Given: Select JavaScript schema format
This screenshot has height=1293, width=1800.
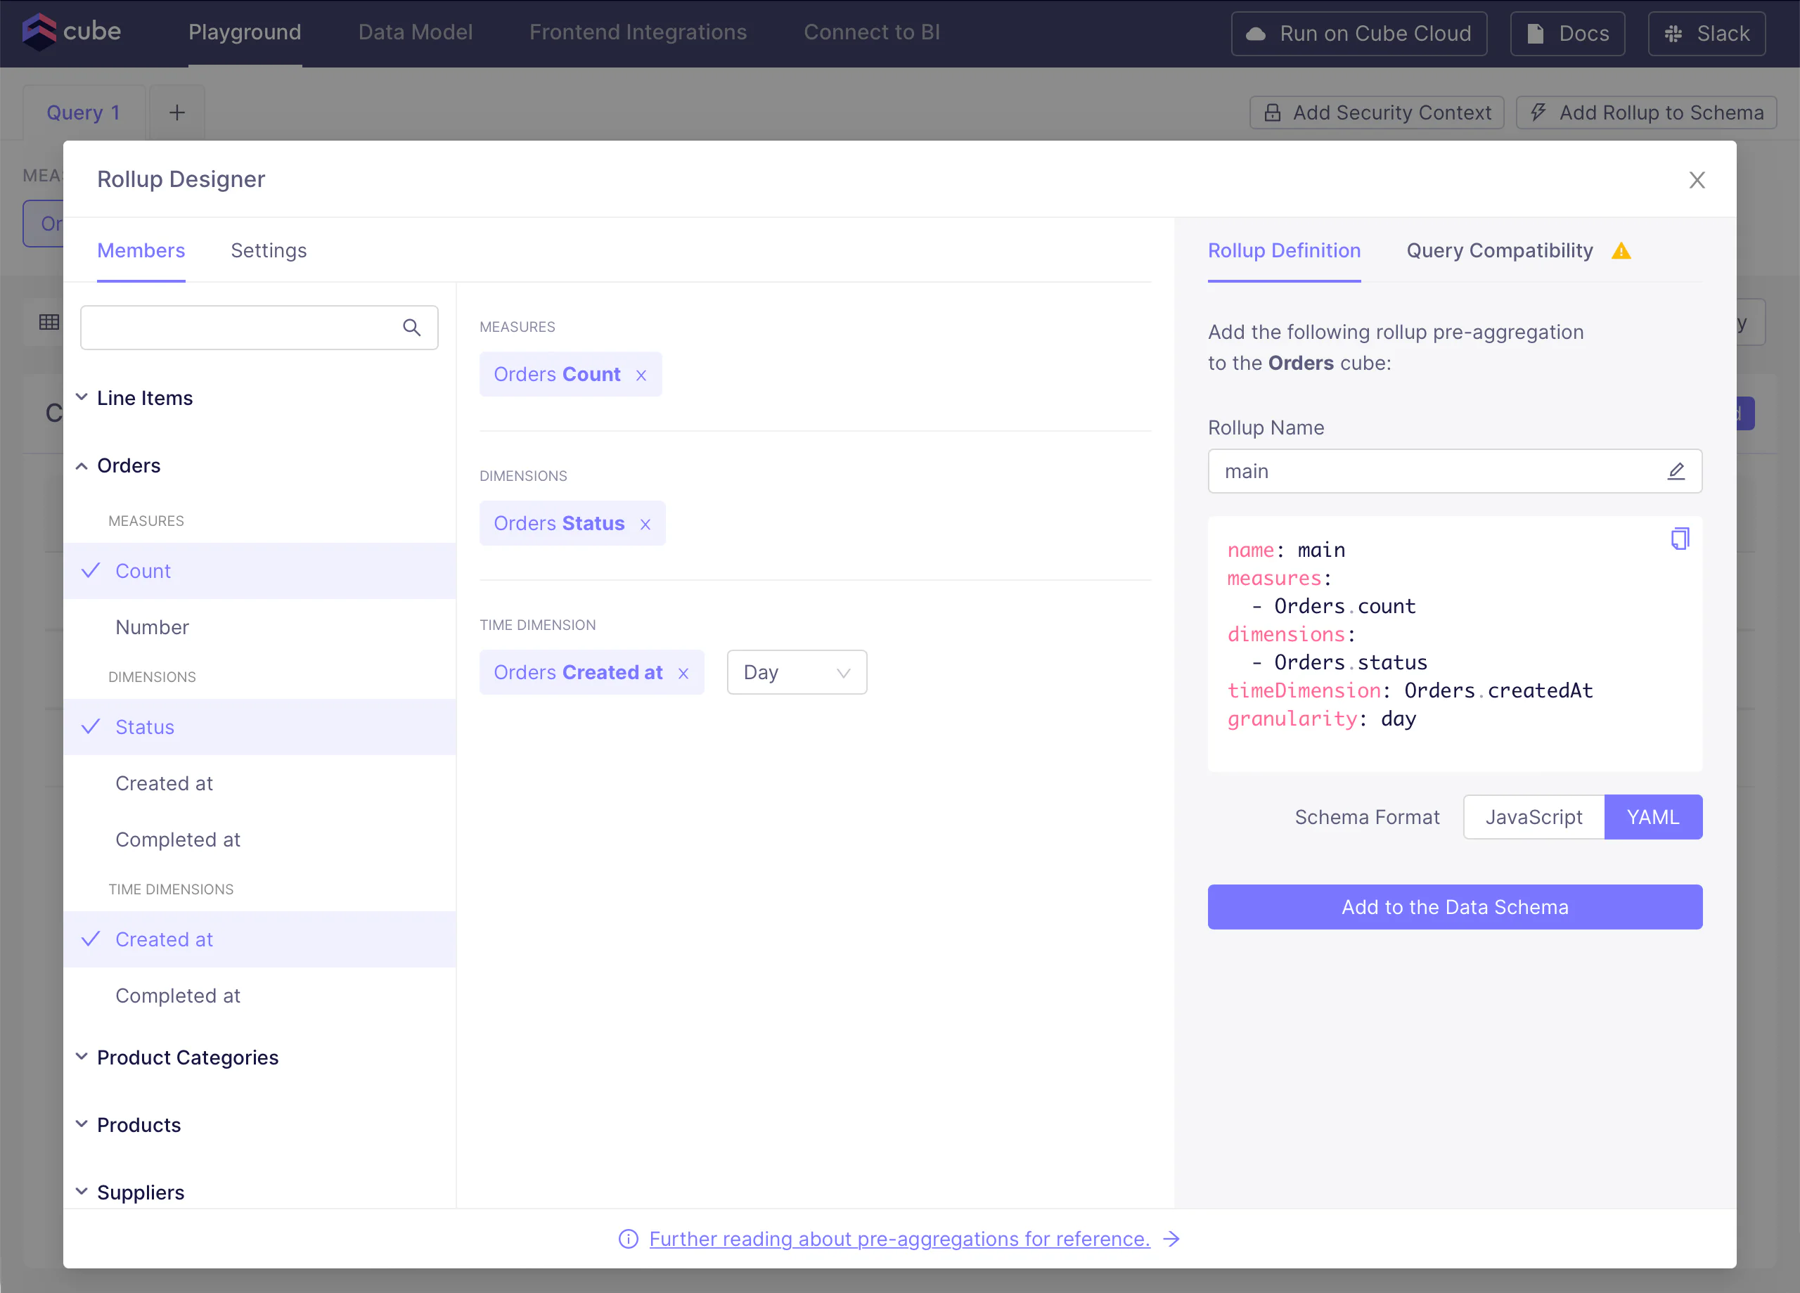Looking at the screenshot, I should pos(1534,817).
